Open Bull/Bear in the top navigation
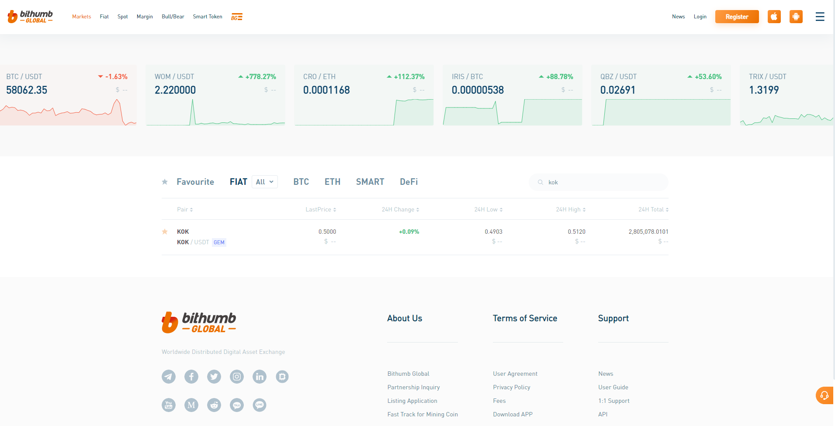The width and height of the screenshot is (835, 426). coord(173,17)
